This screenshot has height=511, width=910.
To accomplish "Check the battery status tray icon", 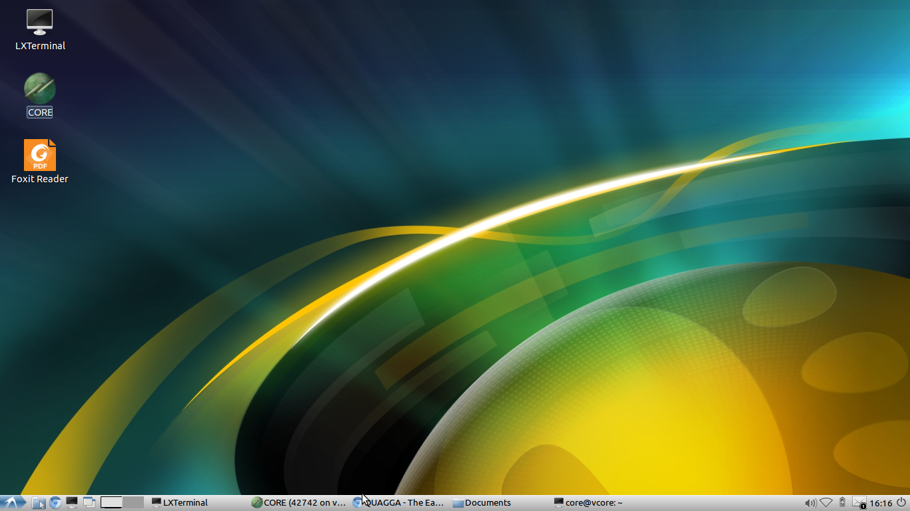I will pyautogui.click(x=842, y=503).
